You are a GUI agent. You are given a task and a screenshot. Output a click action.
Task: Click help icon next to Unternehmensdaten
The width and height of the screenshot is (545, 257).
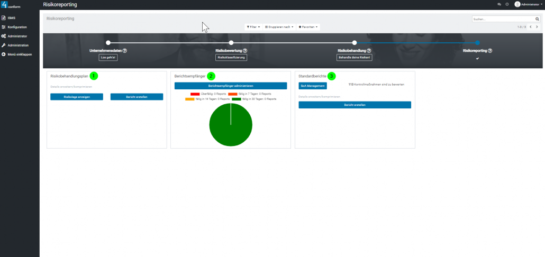(x=125, y=51)
